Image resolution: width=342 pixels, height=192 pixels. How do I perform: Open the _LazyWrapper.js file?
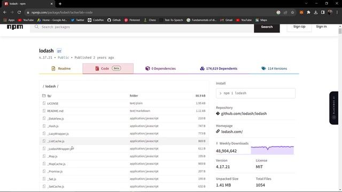coord(58,134)
